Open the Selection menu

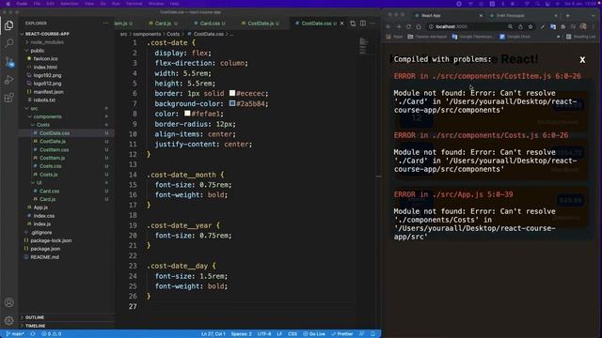(69, 4)
